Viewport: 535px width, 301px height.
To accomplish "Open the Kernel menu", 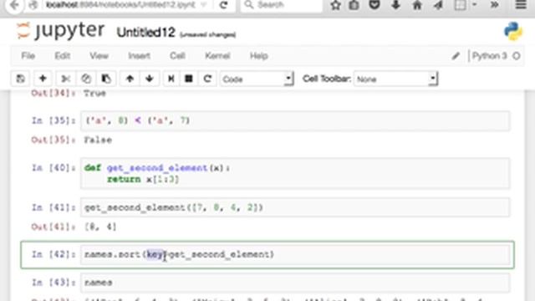I will pos(217,56).
